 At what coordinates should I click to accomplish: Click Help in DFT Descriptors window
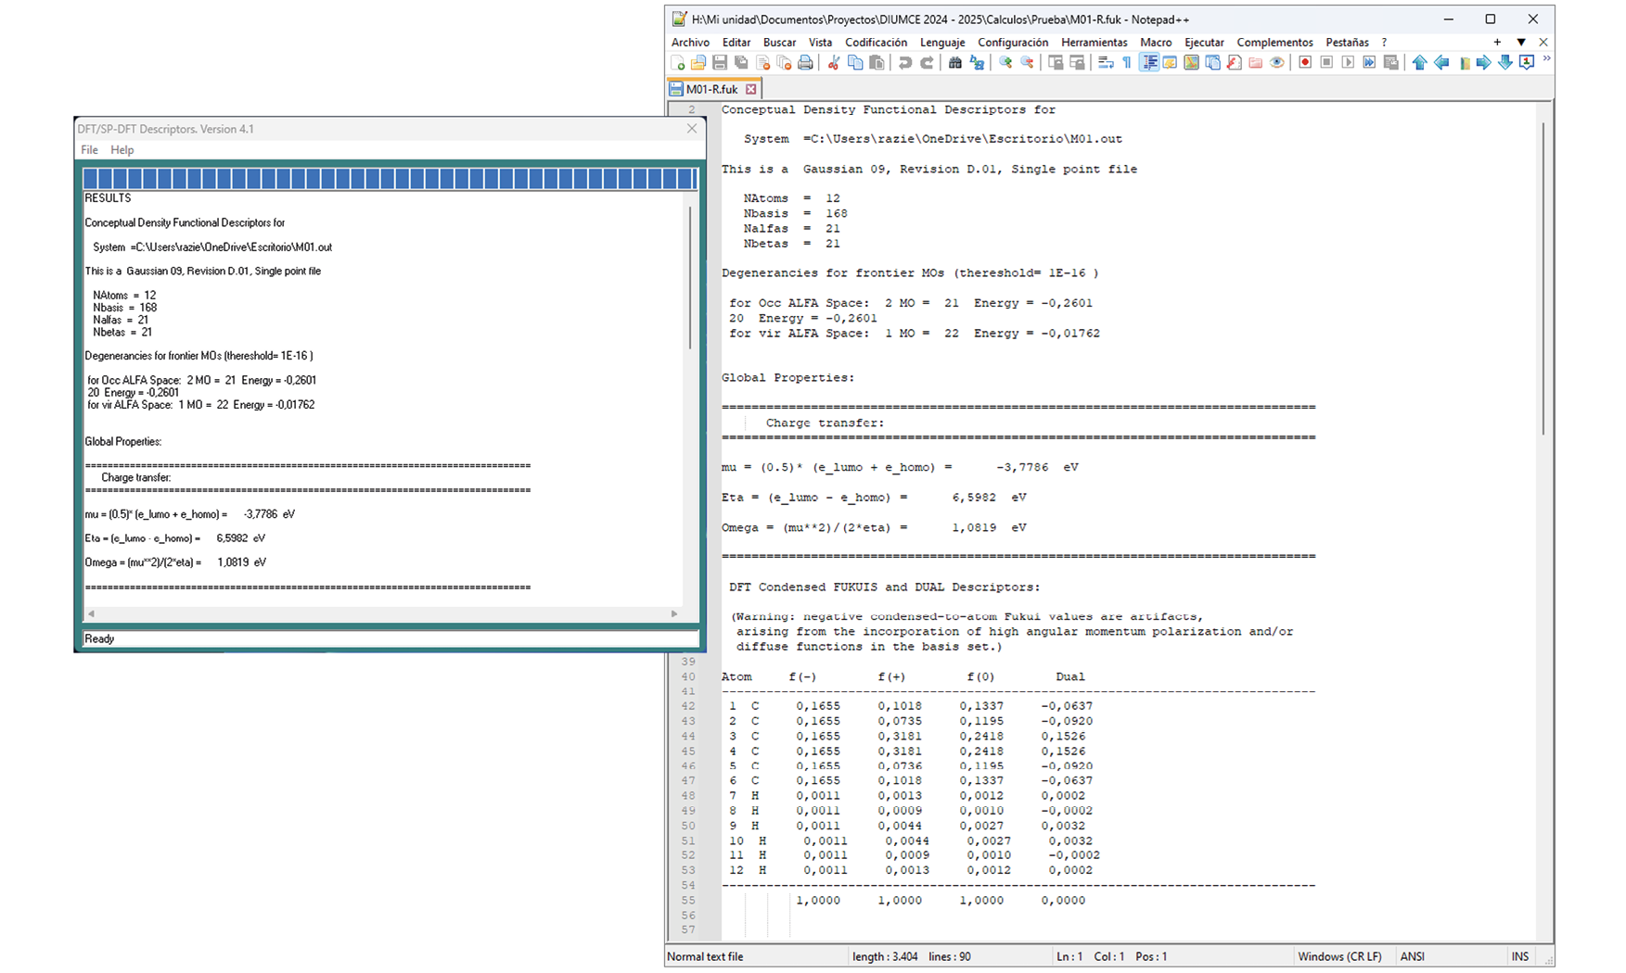coord(122,150)
